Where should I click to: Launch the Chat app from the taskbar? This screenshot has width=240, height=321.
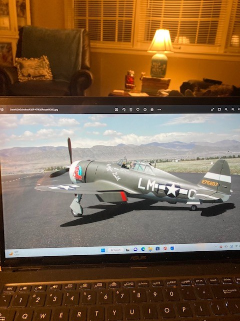[135, 249]
